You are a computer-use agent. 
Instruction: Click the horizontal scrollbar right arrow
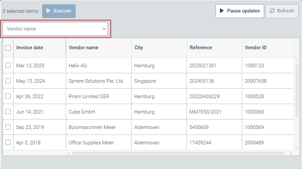tap(291, 153)
